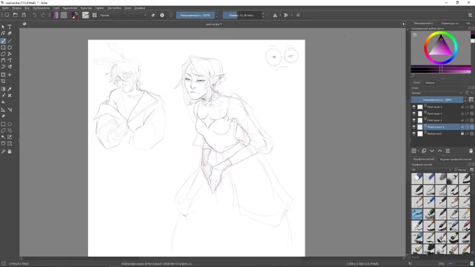
Task: Adjust the layer opacity slider
Action: pos(437,100)
